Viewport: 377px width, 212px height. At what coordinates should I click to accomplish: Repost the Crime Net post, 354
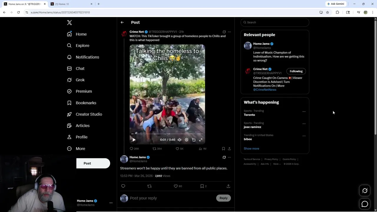pos(157,149)
